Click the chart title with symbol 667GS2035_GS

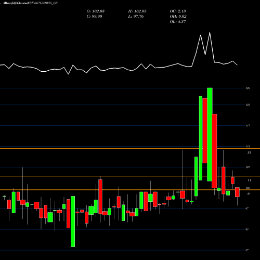click(31, 3)
